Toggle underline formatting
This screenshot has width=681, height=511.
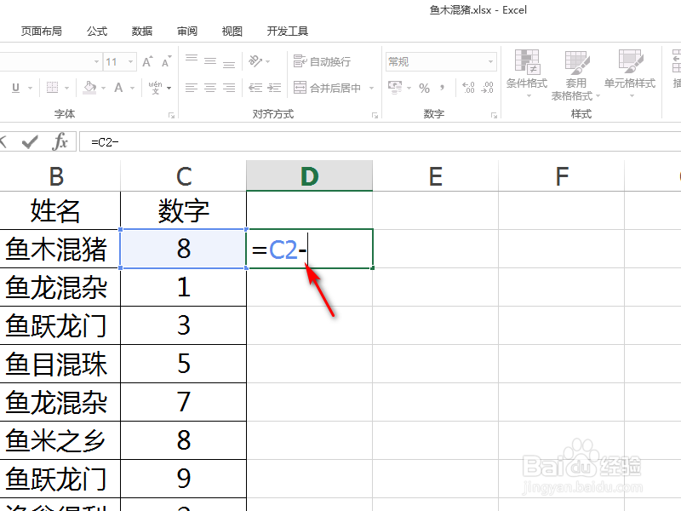point(15,88)
